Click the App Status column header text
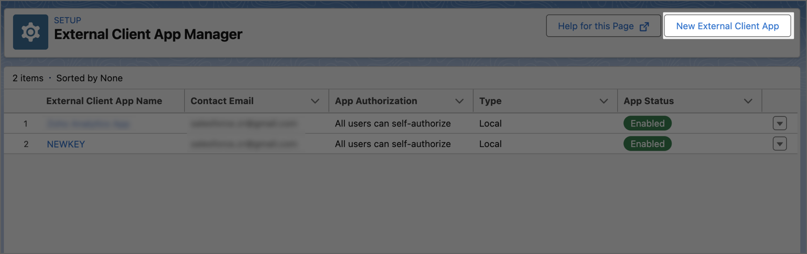807x254 pixels. [x=649, y=101]
